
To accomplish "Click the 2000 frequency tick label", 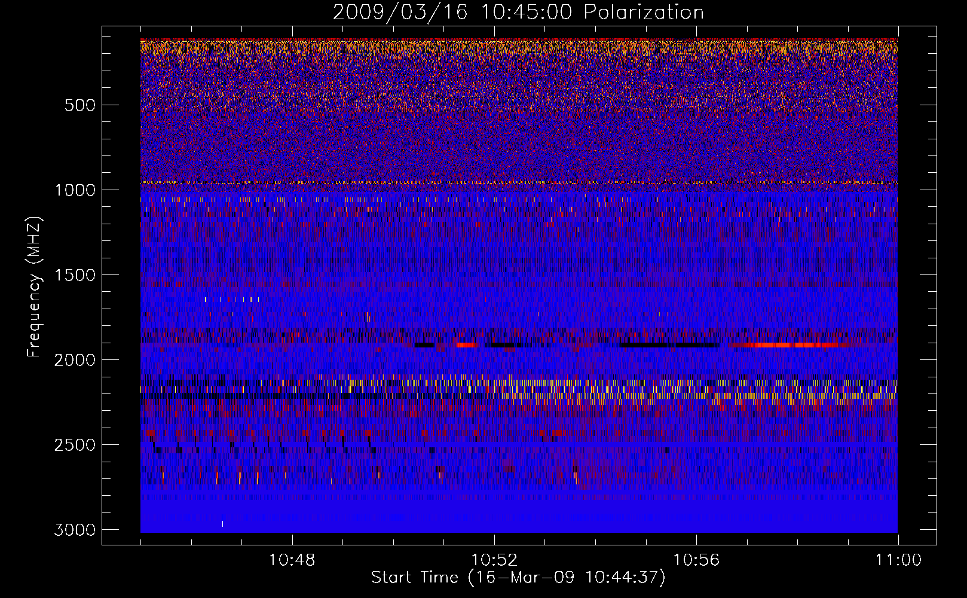I will point(75,360).
